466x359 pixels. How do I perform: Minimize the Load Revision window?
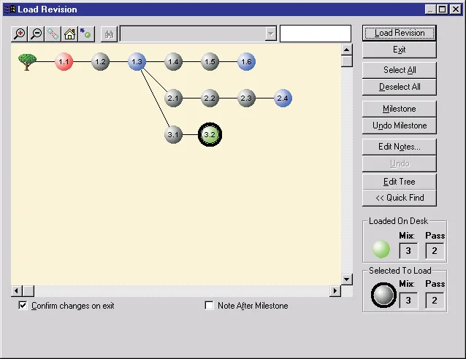pos(430,9)
